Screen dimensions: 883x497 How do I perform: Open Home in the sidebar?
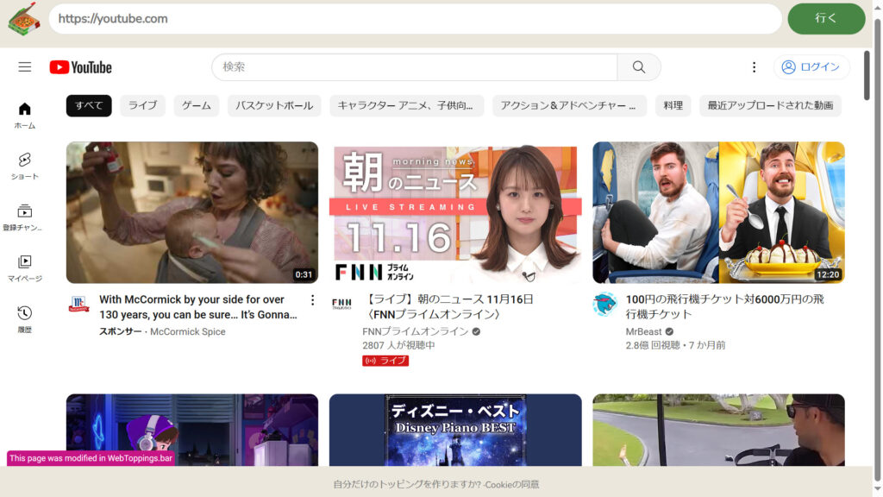point(25,116)
